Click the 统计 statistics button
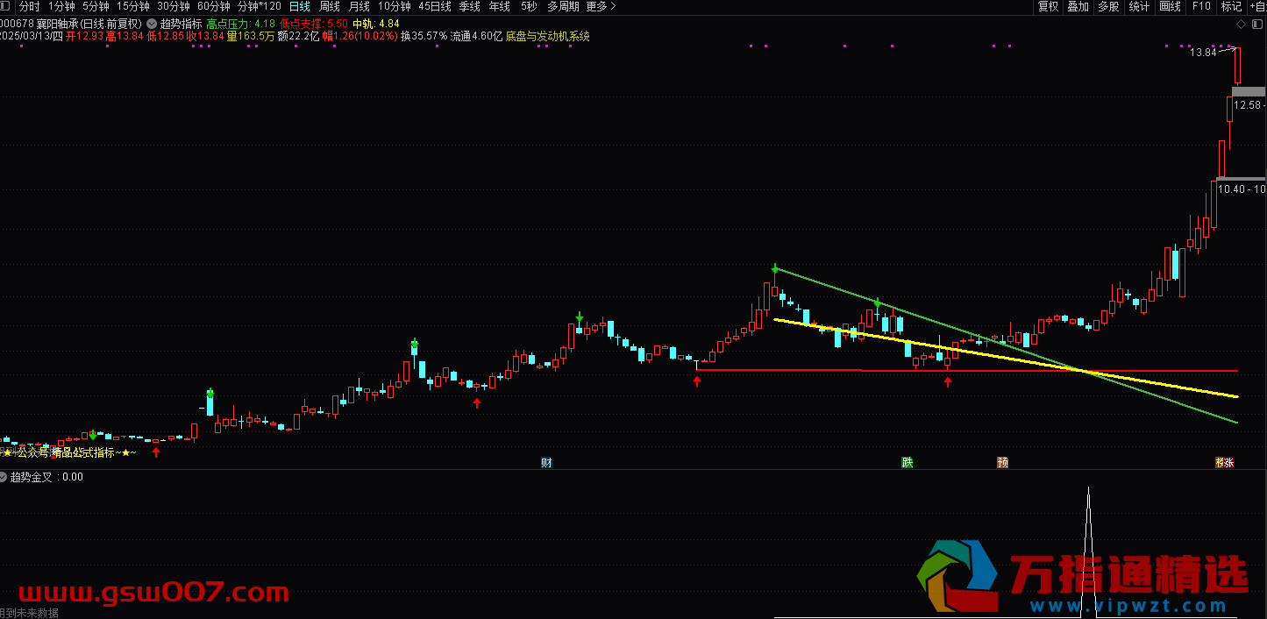 point(1139,6)
